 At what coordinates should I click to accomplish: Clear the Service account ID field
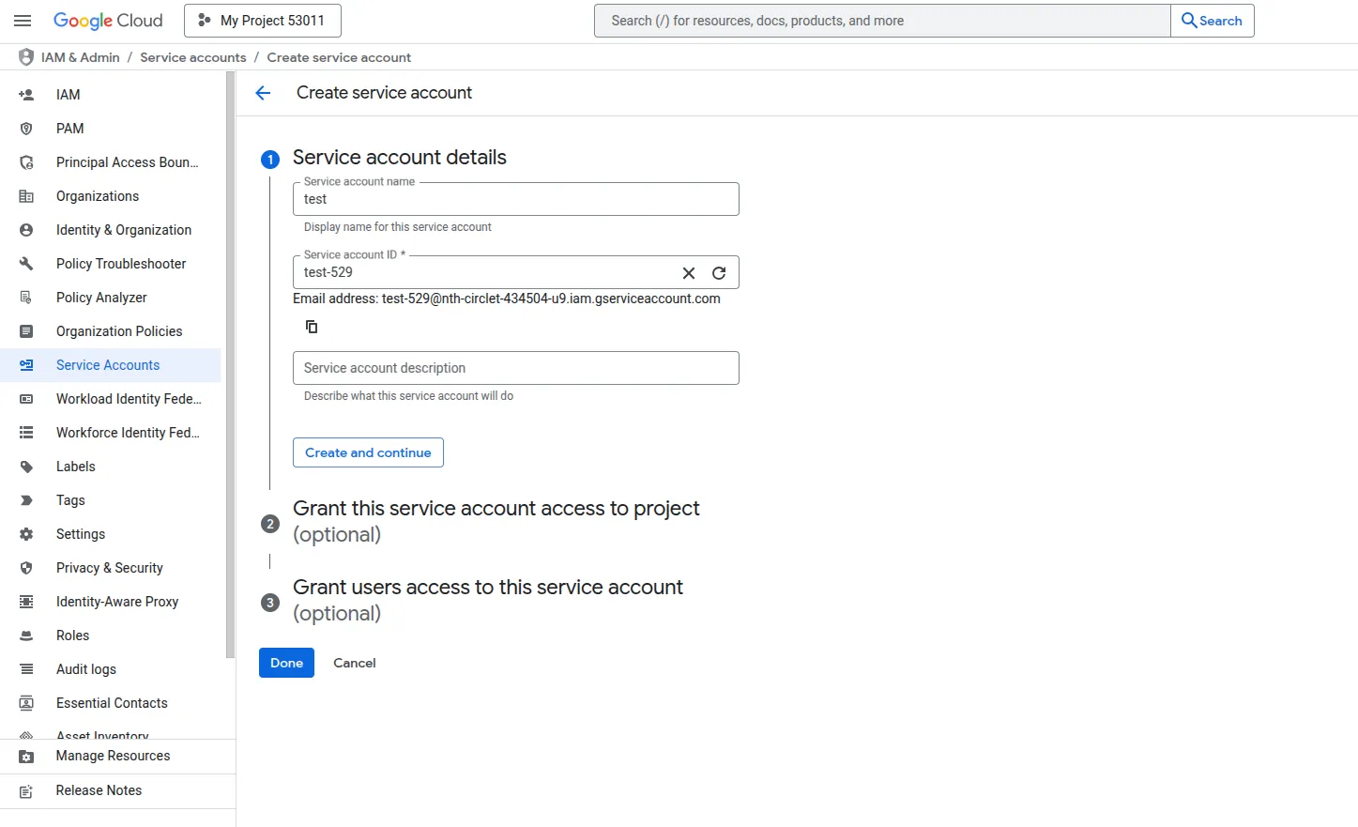(688, 272)
